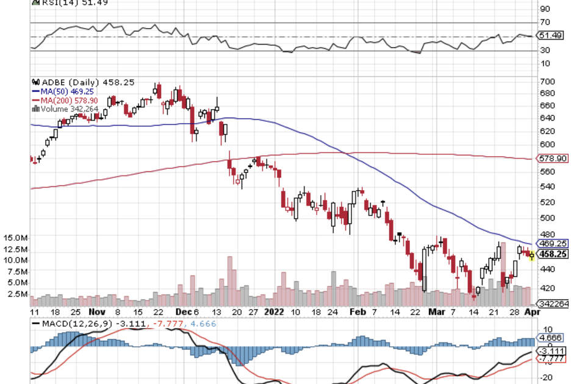
Task: Click the 578.90 MA(200) tag on right axis
Action: (553, 158)
